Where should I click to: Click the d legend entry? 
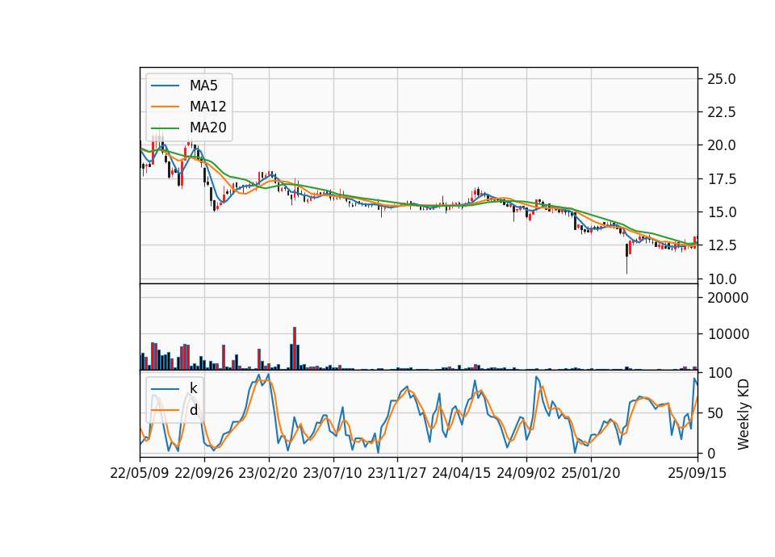click(194, 410)
